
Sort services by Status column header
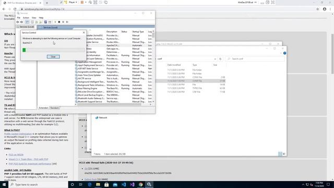coord(125,32)
